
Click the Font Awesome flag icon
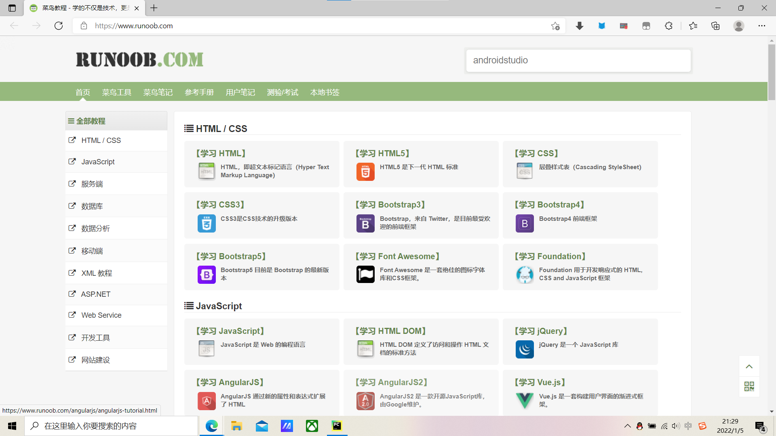point(365,275)
